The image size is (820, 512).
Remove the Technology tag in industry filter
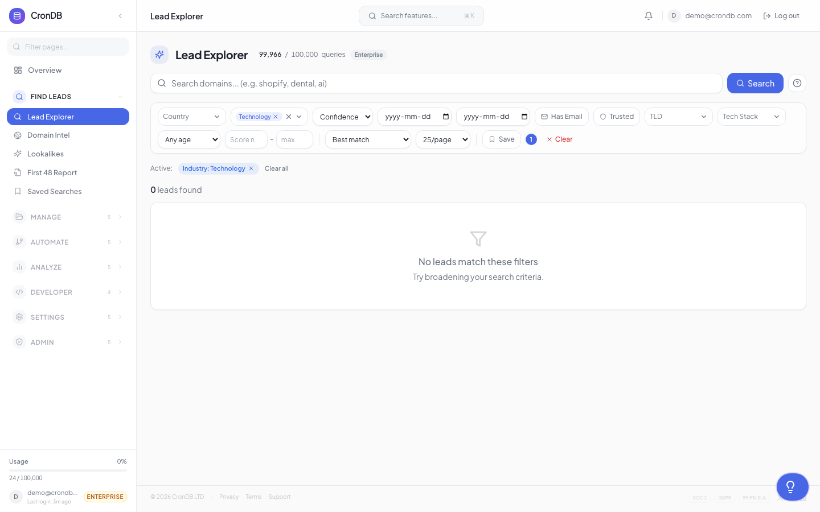(x=276, y=117)
